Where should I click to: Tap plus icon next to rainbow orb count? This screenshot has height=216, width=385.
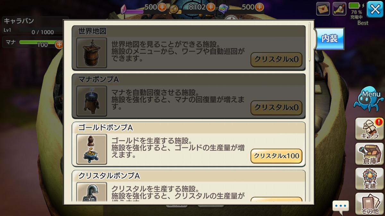tap(260, 7)
